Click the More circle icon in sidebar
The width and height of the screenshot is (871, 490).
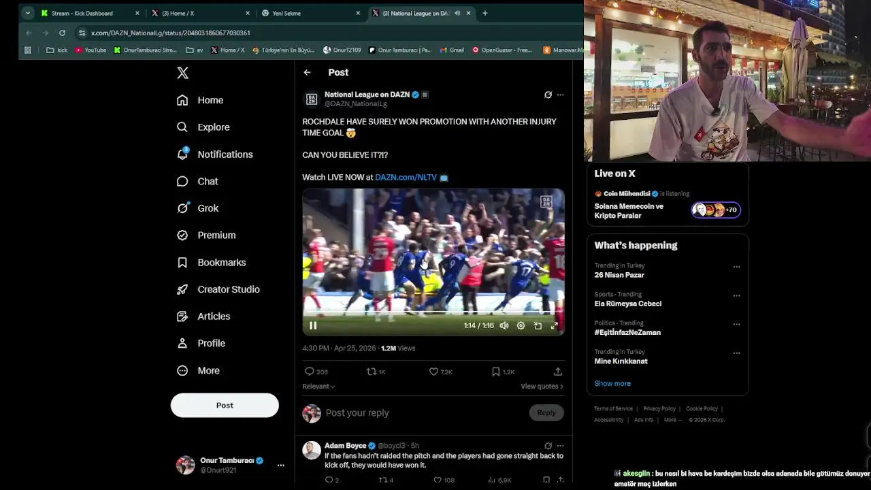[x=182, y=371]
